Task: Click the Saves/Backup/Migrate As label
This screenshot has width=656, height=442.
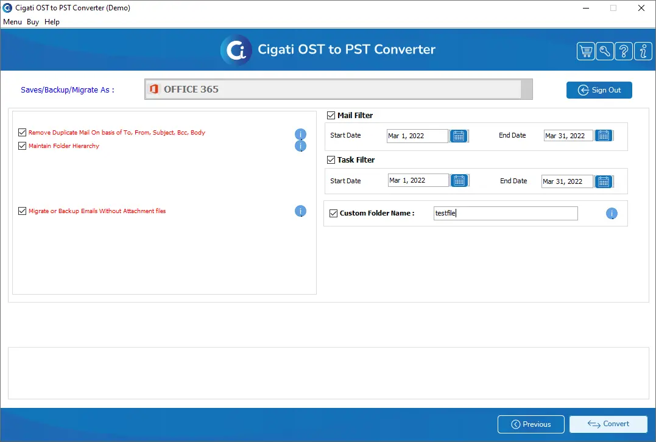Action: click(68, 90)
